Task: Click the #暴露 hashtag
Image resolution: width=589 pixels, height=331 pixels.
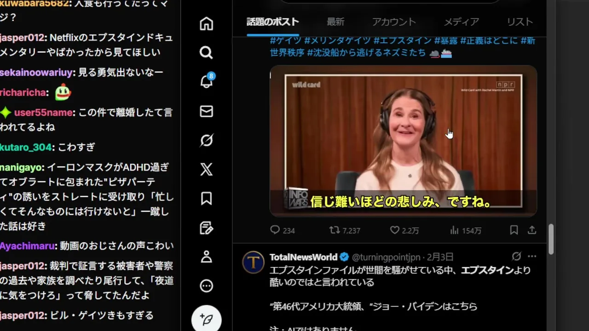Action: tap(446, 40)
